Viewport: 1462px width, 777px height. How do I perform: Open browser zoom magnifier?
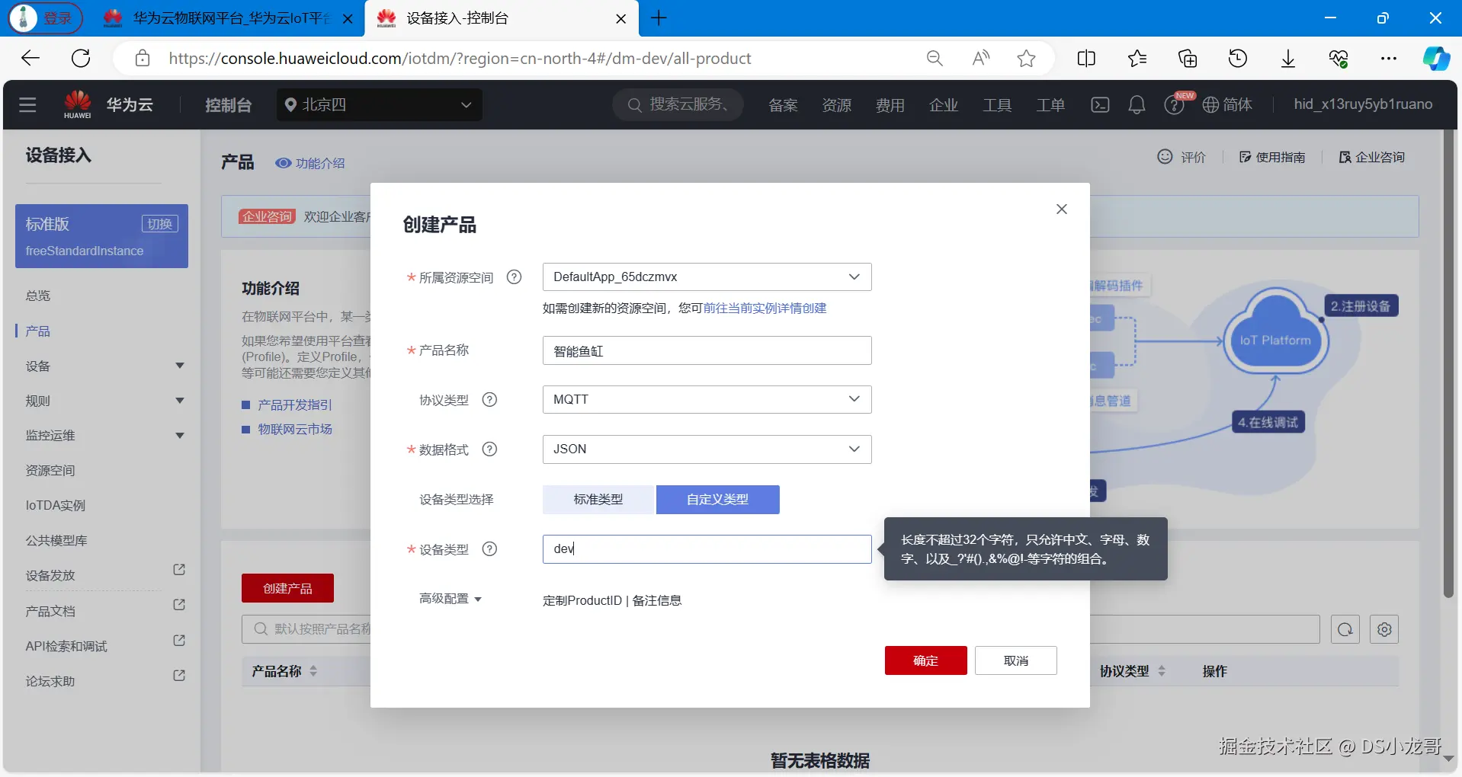tap(935, 58)
